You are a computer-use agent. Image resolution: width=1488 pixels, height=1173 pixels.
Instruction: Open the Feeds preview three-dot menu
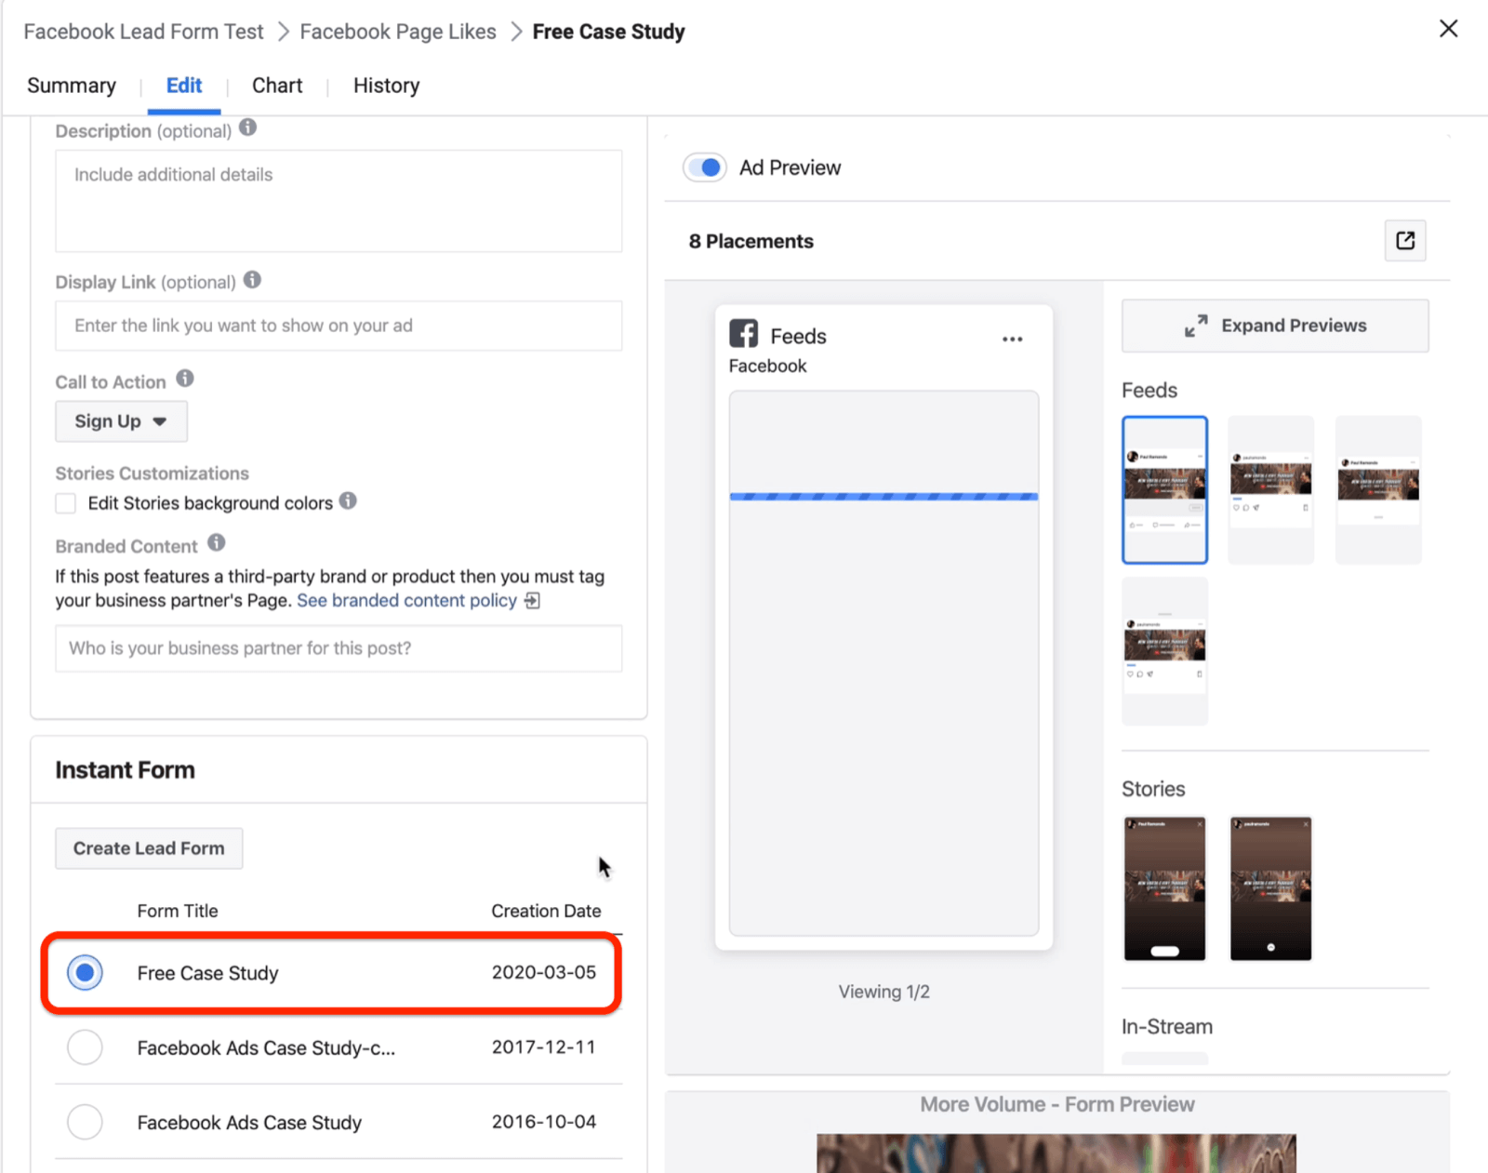[1013, 340]
